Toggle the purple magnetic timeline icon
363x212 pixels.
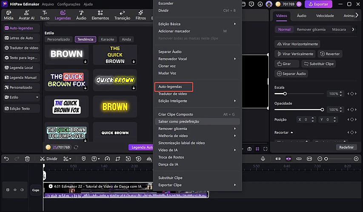click(289, 158)
